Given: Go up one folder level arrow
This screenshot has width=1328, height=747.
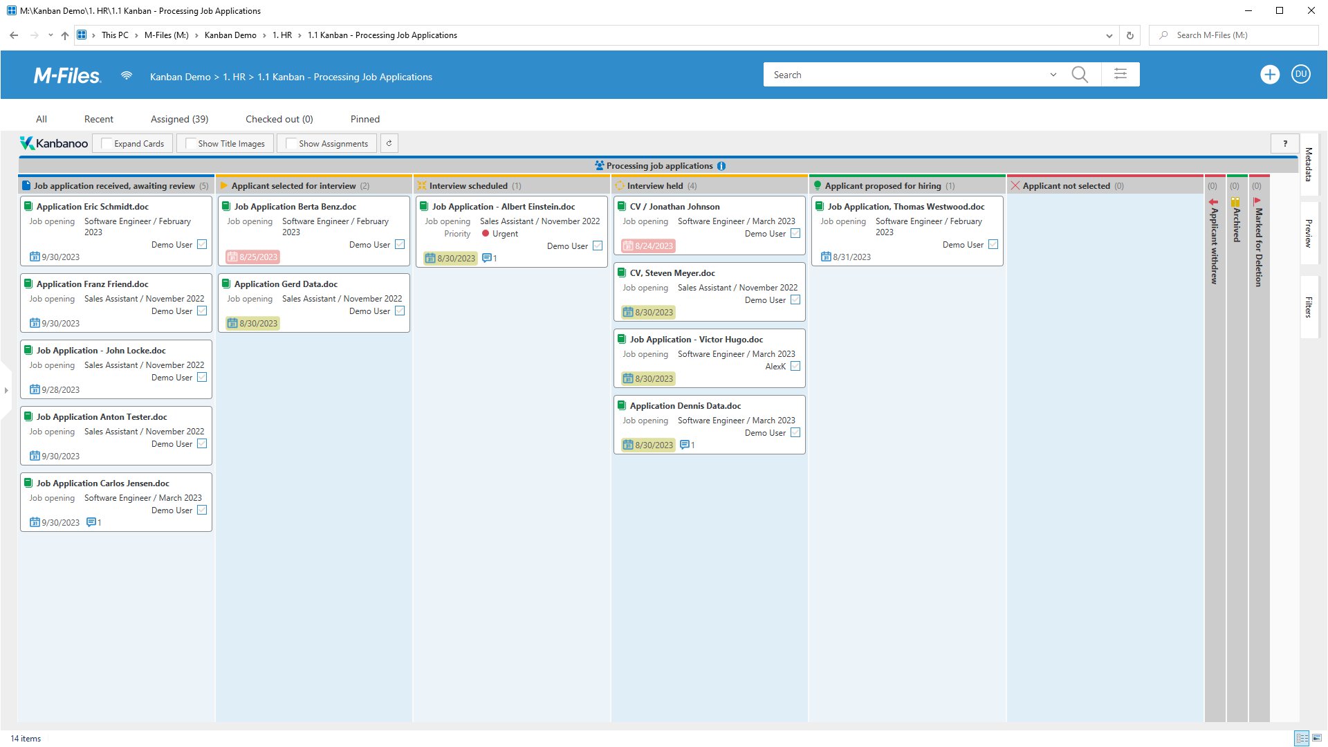Looking at the screenshot, I should point(65,35).
